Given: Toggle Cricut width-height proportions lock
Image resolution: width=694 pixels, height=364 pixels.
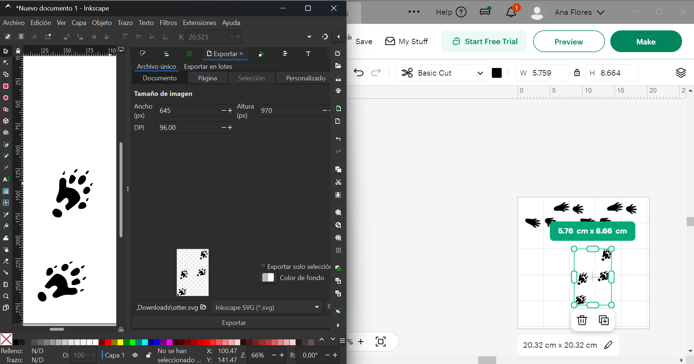Looking at the screenshot, I should [x=577, y=73].
